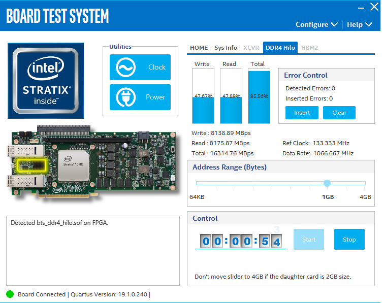Click the message log text area
The image size is (383, 303).
pos(93,251)
